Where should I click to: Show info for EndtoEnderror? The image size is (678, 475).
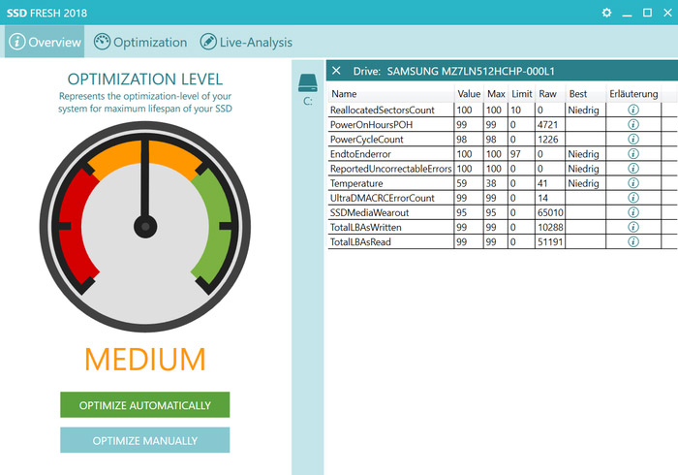(x=633, y=153)
